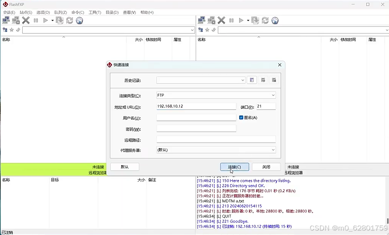The width and height of the screenshot is (389, 235).
Task: Uncheck the 匿名(A) anonymous checkbox
Action: pos(241,117)
